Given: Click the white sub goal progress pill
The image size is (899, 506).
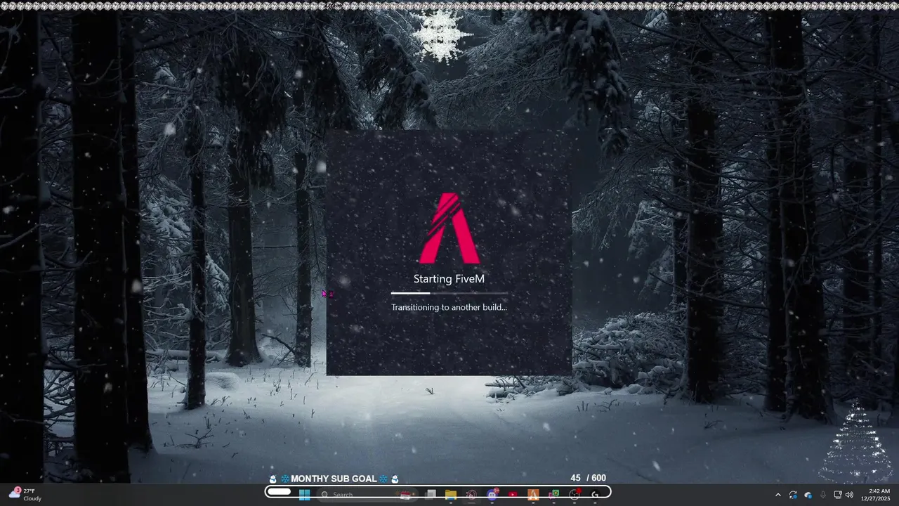Looking at the screenshot, I should pos(279,491).
